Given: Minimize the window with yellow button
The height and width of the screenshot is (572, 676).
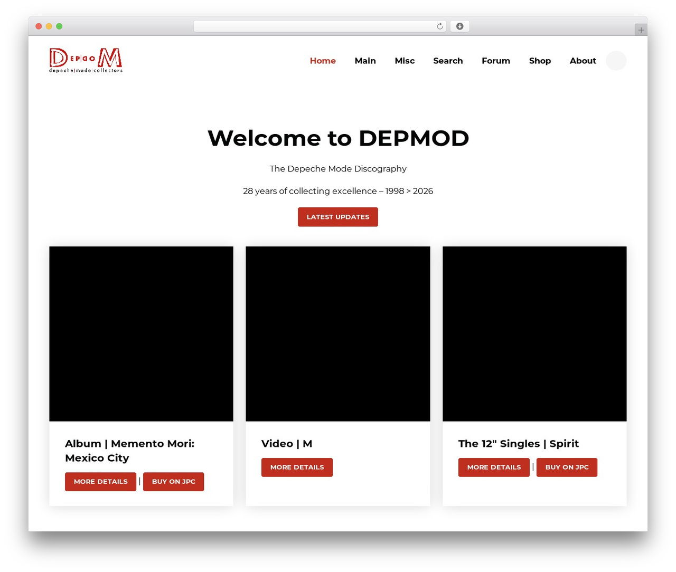Looking at the screenshot, I should click(x=49, y=26).
